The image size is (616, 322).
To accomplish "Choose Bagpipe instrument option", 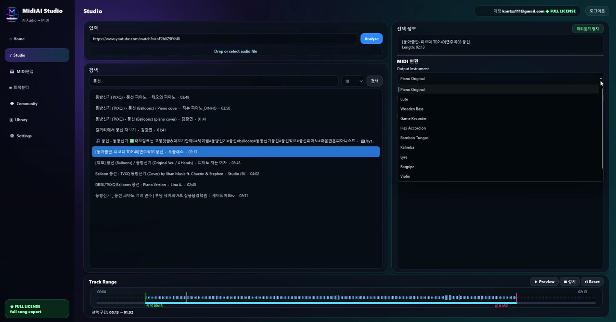I will click(498, 166).
